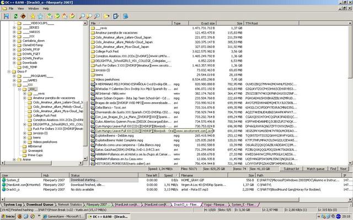Open the Window menu

coord(33,9)
